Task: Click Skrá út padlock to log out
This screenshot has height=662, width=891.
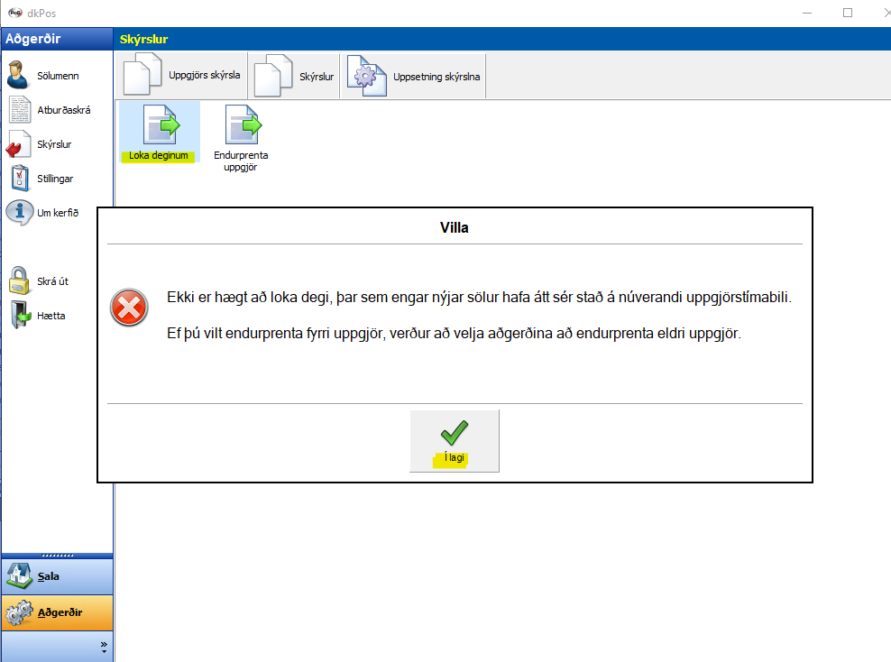Action: pos(40,281)
